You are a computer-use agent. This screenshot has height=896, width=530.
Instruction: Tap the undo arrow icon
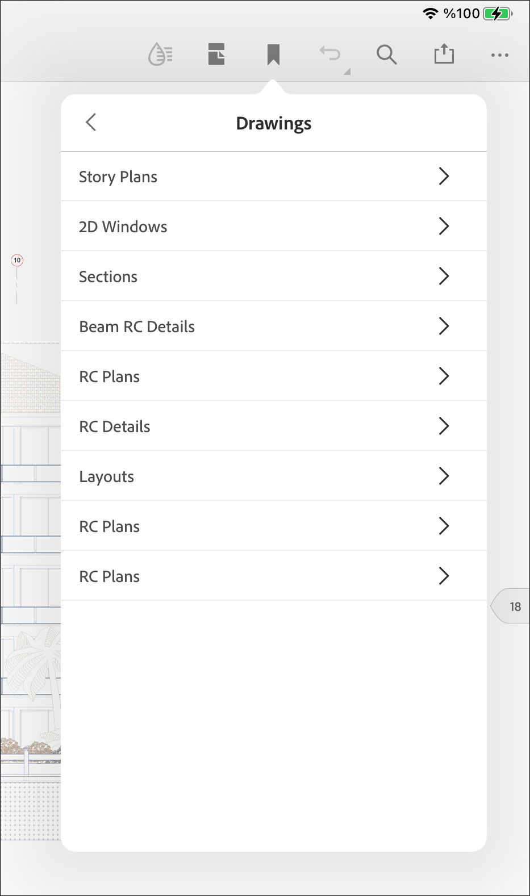tap(330, 55)
